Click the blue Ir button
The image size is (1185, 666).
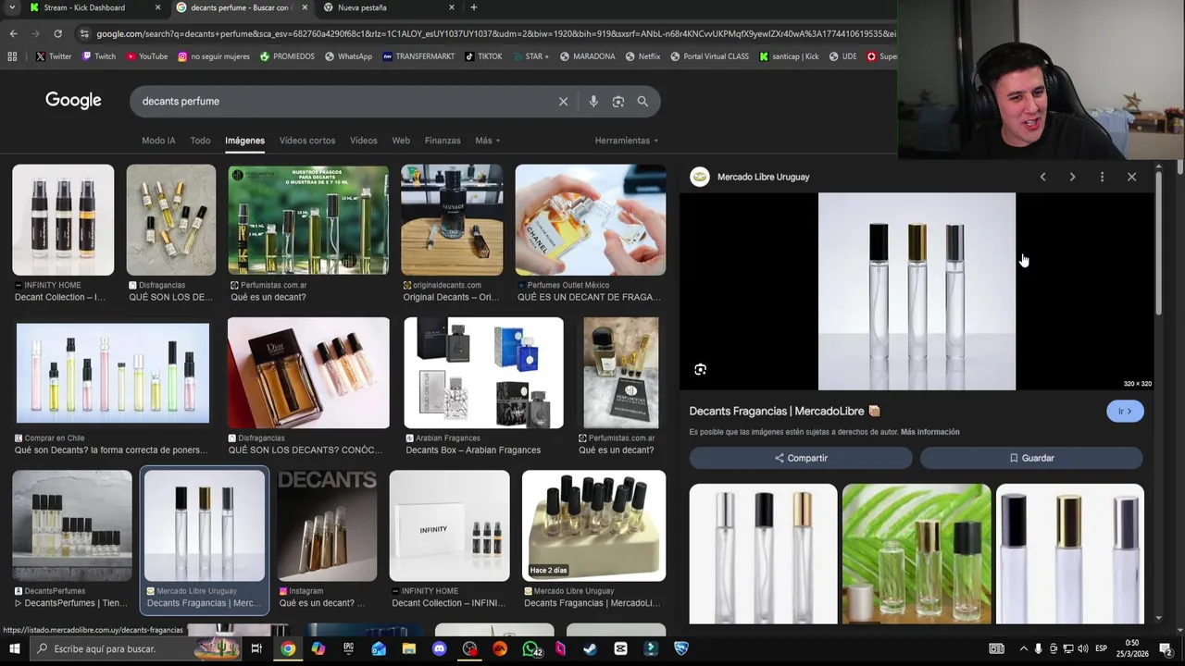pyautogui.click(x=1125, y=412)
